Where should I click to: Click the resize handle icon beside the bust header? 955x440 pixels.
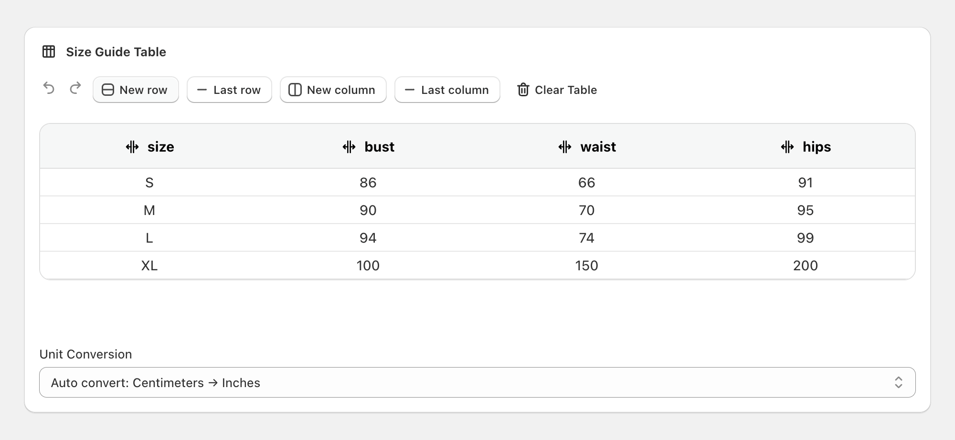pyautogui.click(x=350, y=147)
